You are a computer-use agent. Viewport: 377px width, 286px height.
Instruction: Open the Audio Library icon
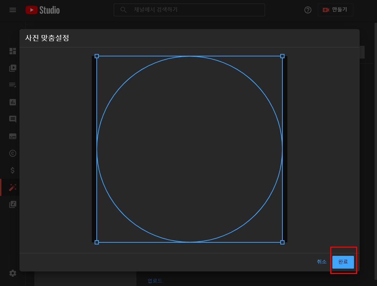(12, 204)
